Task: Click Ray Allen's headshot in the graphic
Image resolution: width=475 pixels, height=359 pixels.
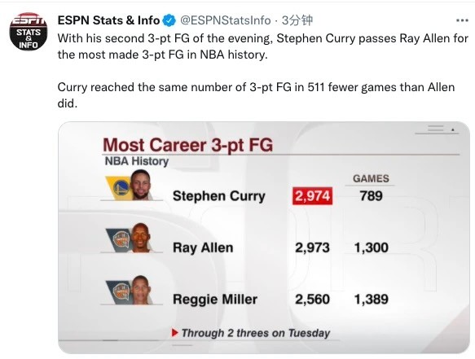Action: click(141, 238)
